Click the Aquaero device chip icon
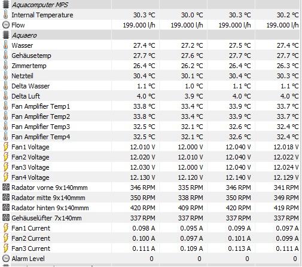 (x=6, y=35)
